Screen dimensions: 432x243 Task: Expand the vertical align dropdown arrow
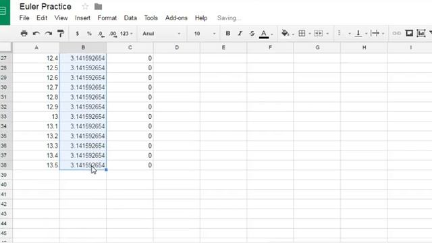point(366,34)
